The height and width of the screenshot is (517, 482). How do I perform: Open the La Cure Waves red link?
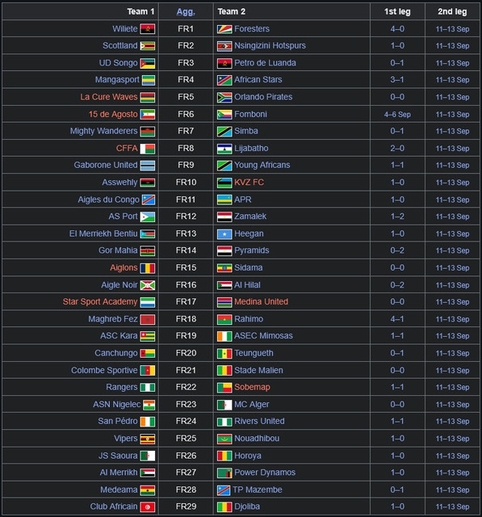(109, 97)
